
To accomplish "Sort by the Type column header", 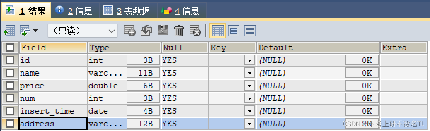I will pyautogui.click(x=124, y=48).
